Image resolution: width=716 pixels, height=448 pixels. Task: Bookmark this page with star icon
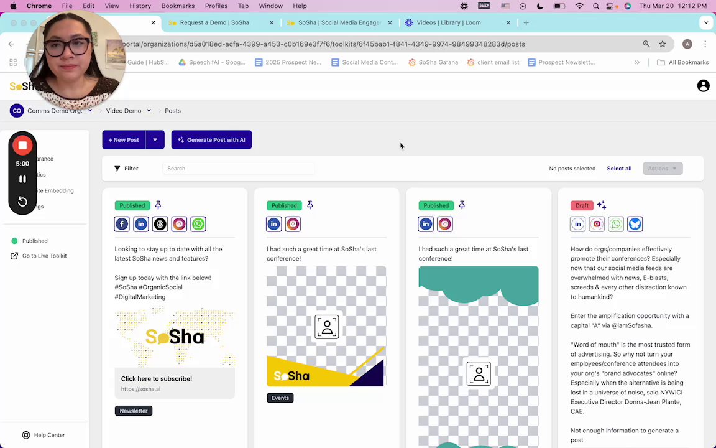pos(663,44)
